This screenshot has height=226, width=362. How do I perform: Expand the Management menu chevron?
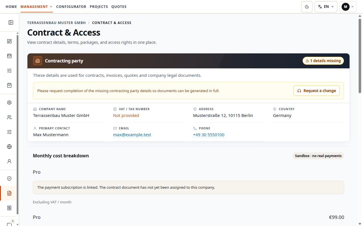[51, 6]
